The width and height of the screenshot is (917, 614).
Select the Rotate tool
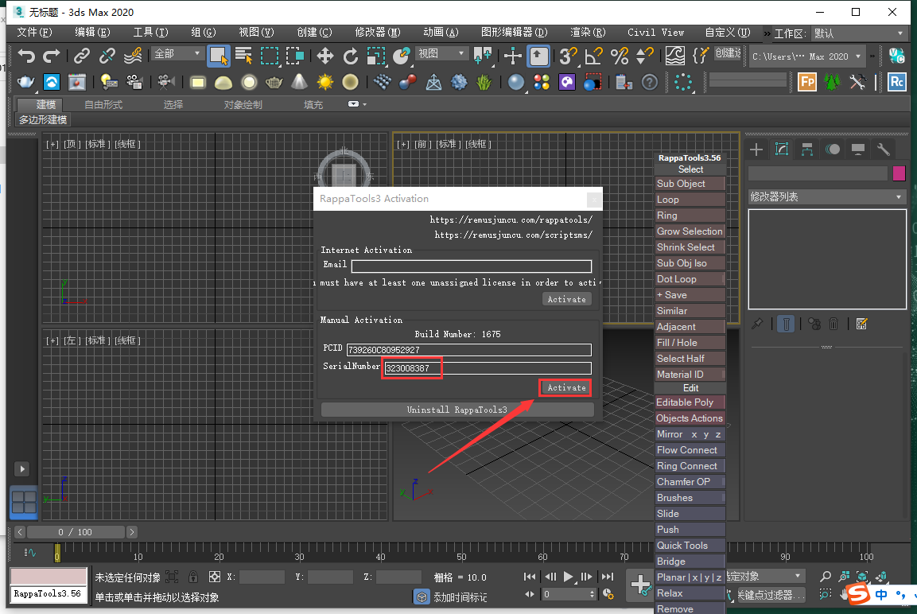click(x=350, y=56)
